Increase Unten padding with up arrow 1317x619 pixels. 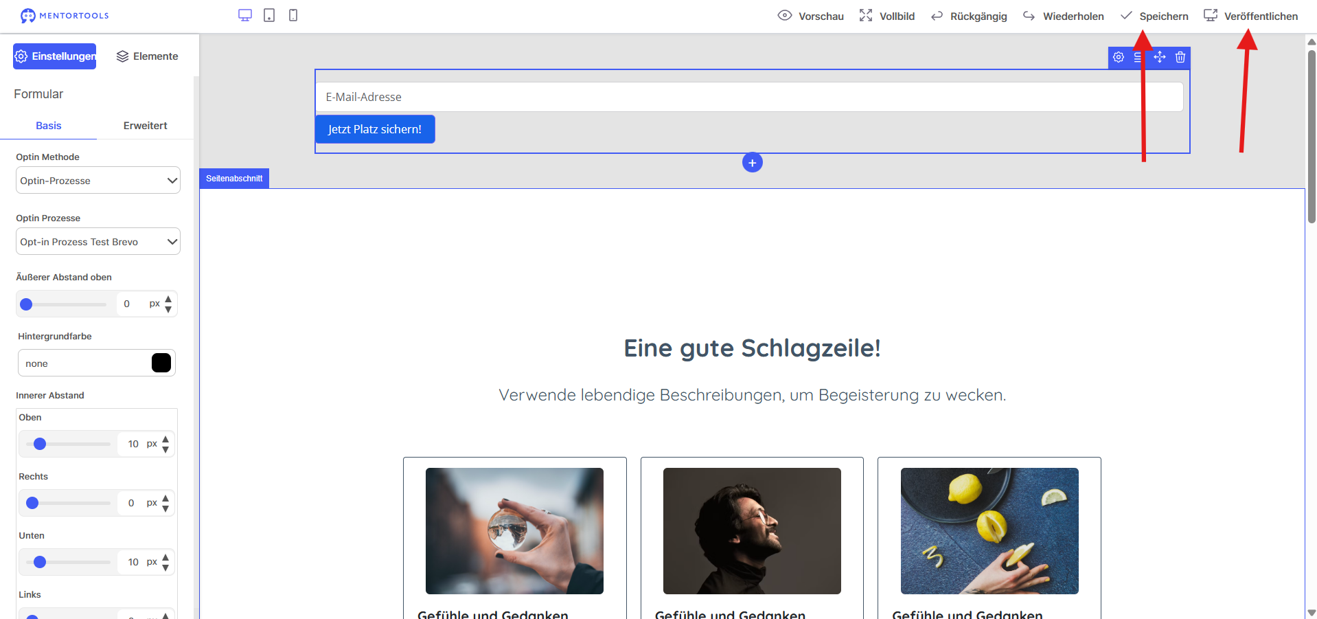[165, 557]
